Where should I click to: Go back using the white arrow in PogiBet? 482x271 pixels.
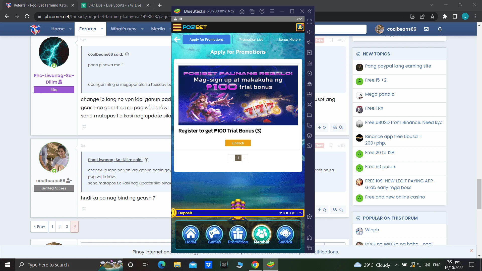coord(177,39)
